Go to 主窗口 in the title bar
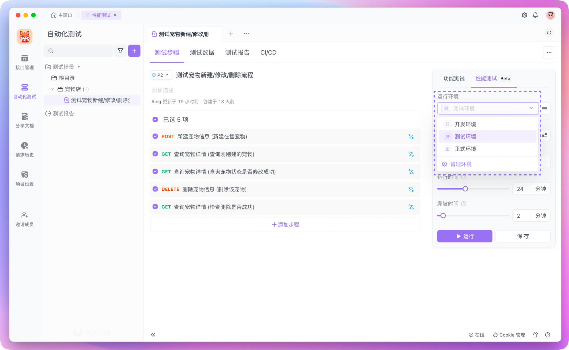569x350 pixels. pyautogui.click(x=61, y=15)
